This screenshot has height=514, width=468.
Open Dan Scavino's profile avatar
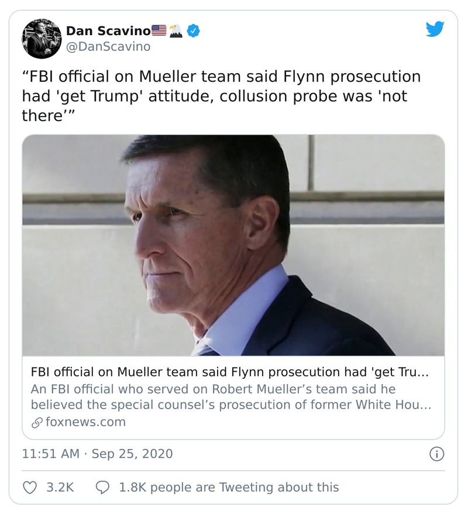click(42, 39)
